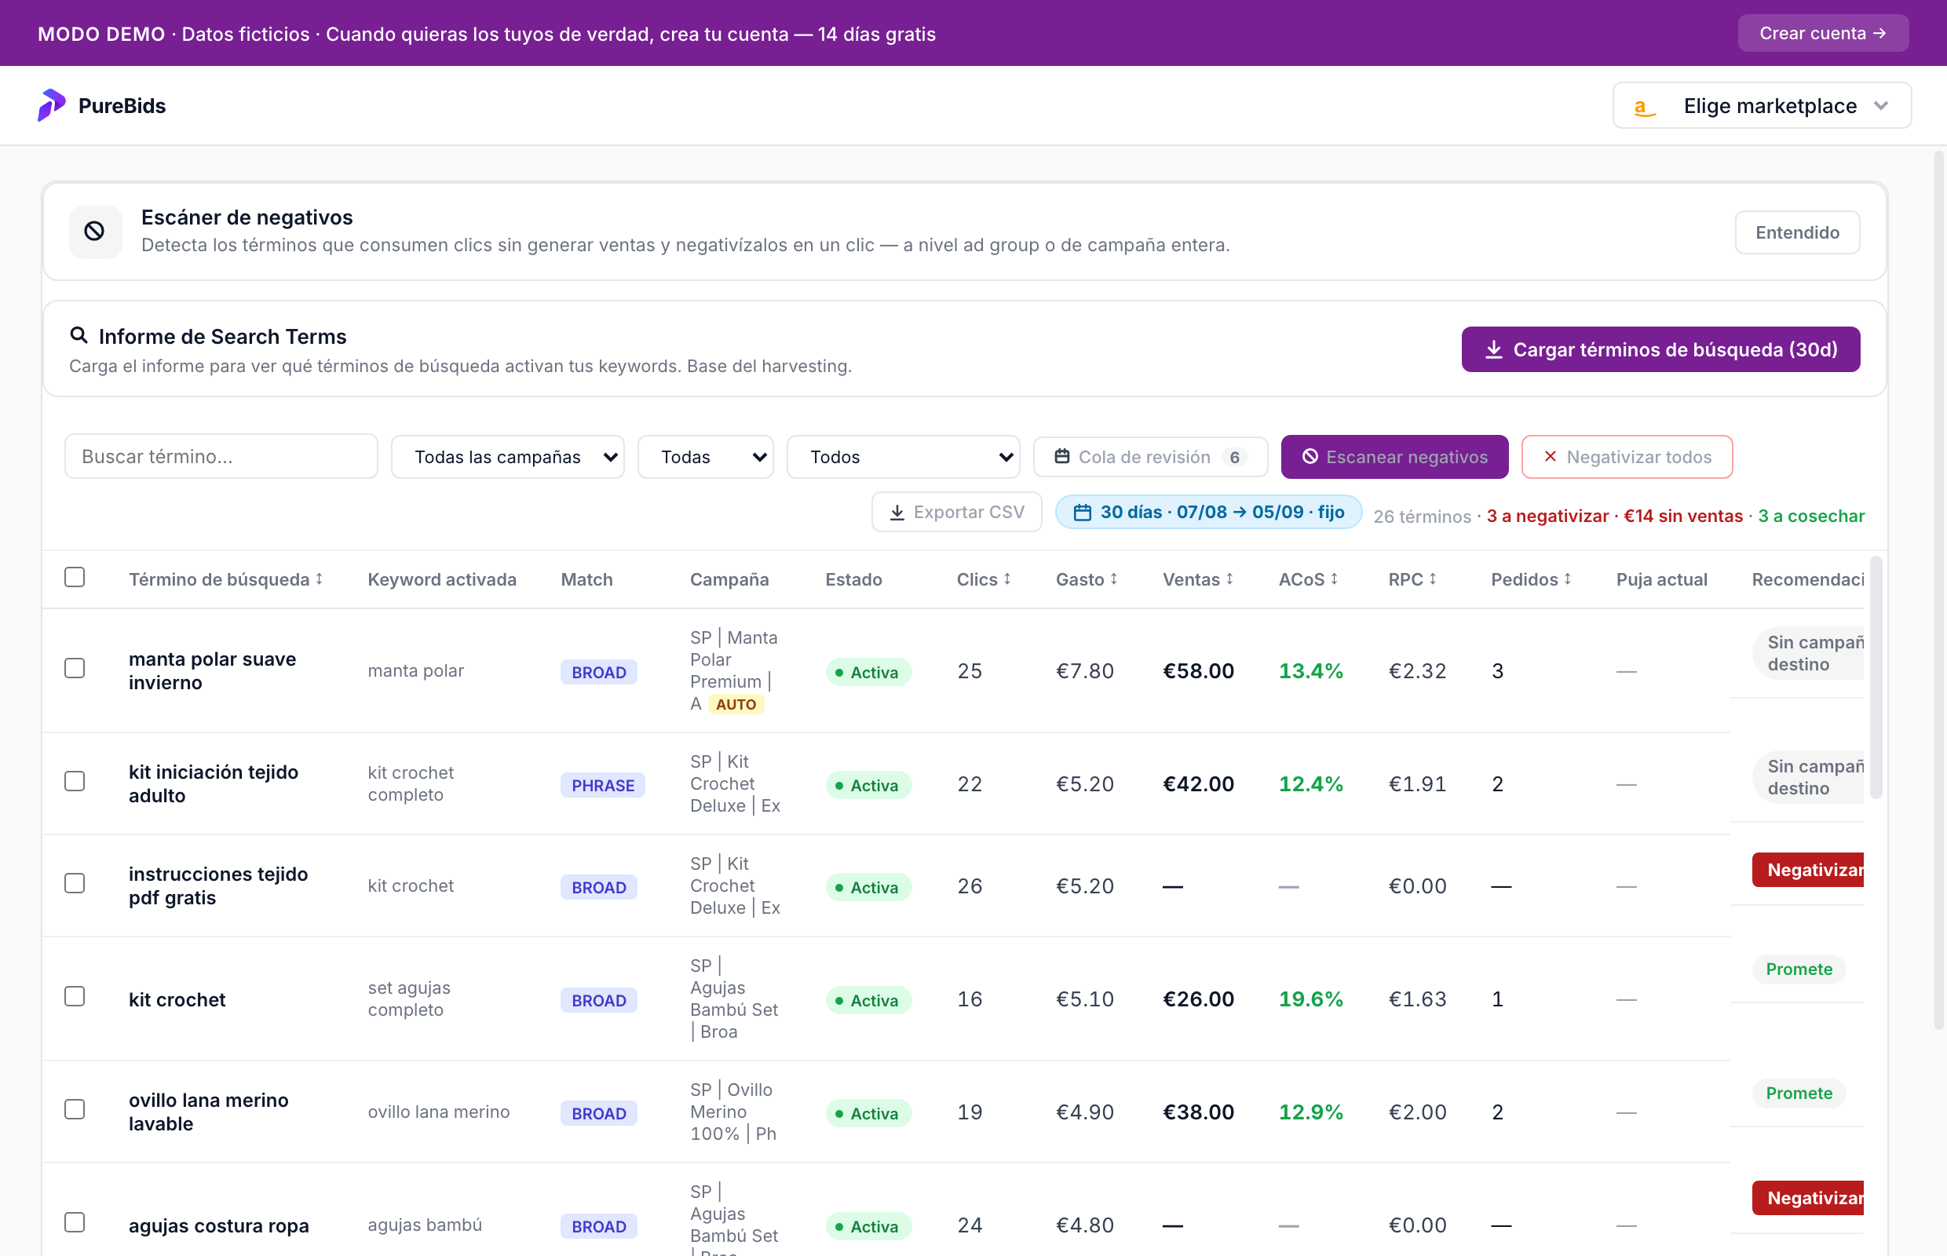This screenshot has height=1256, width=1947.
Task: Click the 3 a cosechar summary text
Action: tap(1812, 516)
